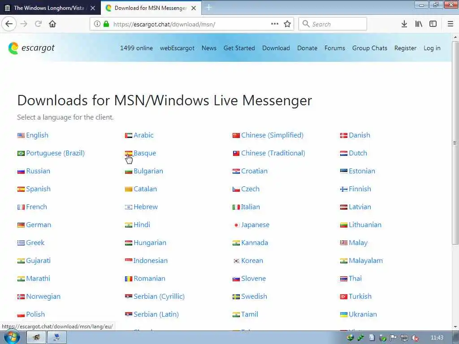This screenshot has height=344, width=459.
Task: Click the US flag next to English
Action: pos(21,135)
